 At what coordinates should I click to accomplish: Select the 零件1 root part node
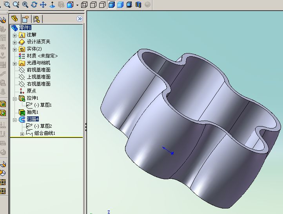tap(25, 27)
